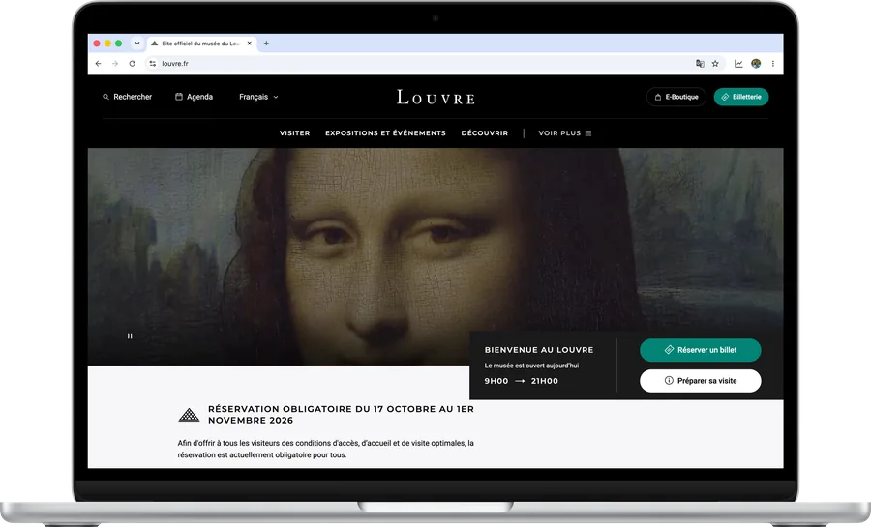Image resolution: width=871 pixels, height=527 pixels.
Task: Open Expositions et Événements menu
Action: click(x=385, y=133)
